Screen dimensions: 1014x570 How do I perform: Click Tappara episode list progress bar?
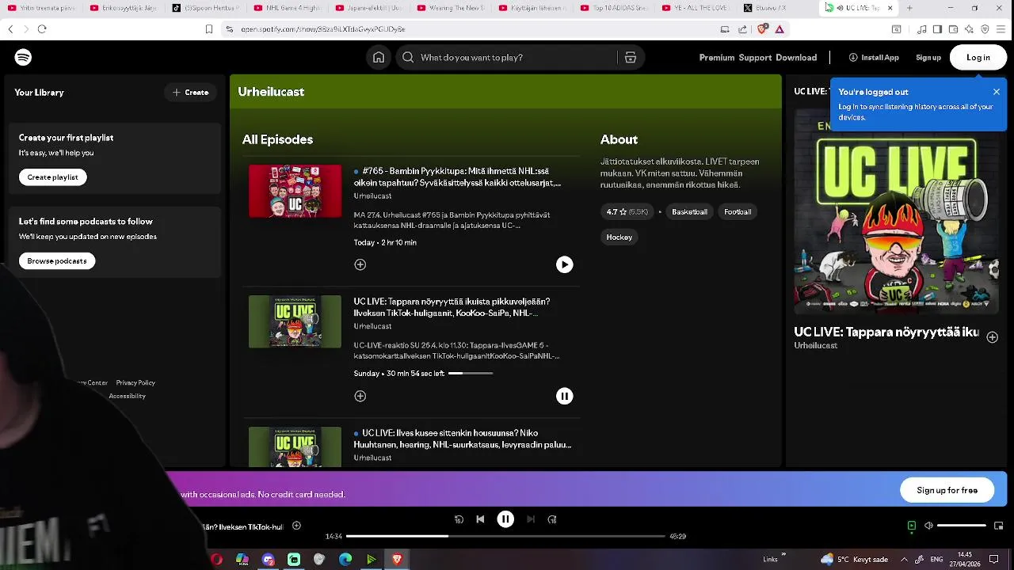pyautogui.click(x=471, y=373)
